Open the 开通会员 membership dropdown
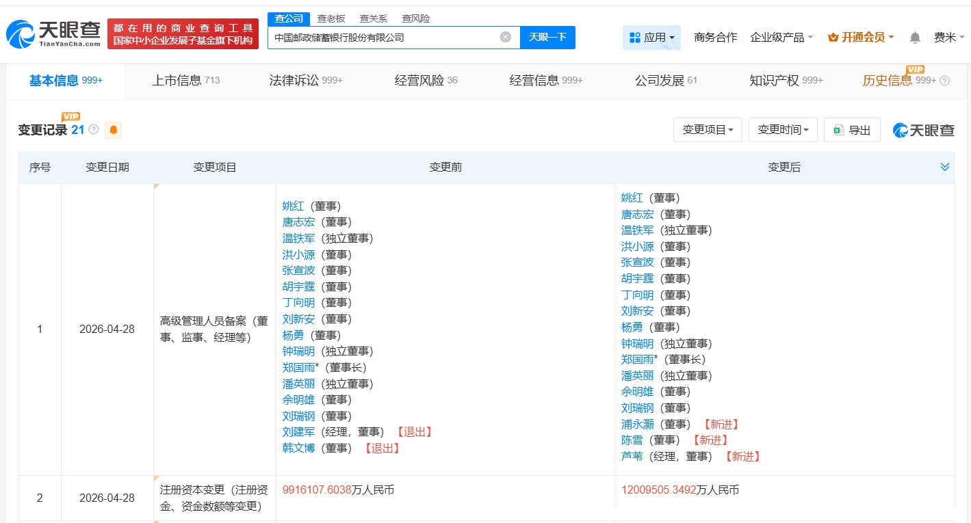This screenshot has height=523, width=971. click(861, 38)
